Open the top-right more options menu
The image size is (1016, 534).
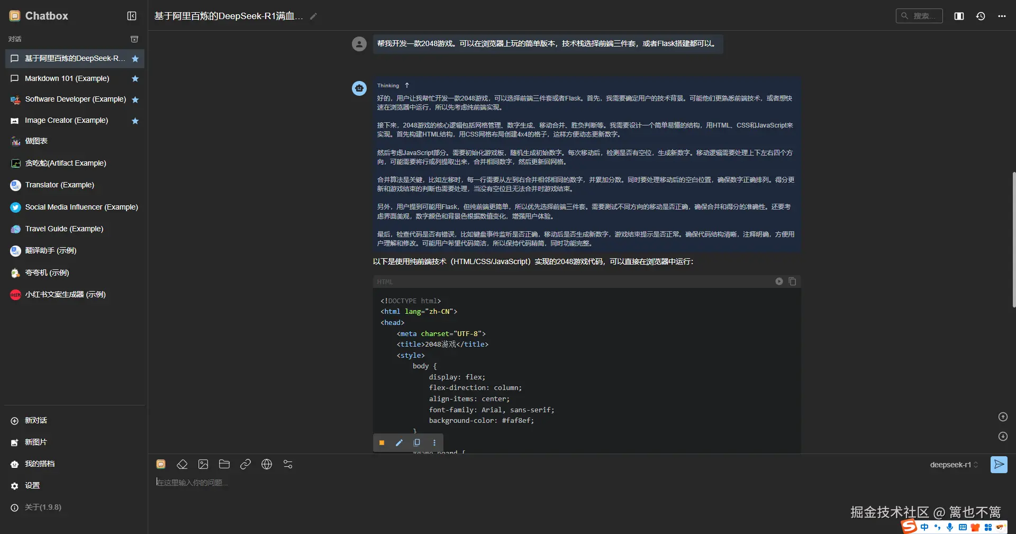(x=1002, y=16)
